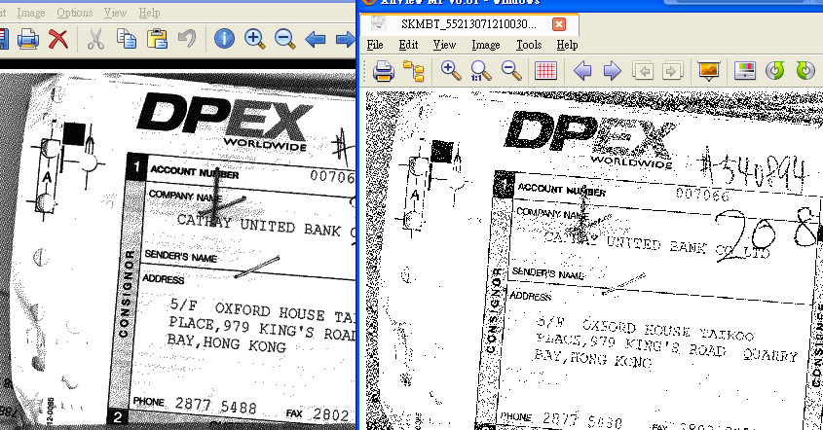Open color adjustment tool in XnView
The image size is (823, 430).
point(745,71)
